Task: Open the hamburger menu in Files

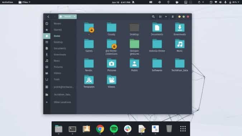Action: (173, 16)
